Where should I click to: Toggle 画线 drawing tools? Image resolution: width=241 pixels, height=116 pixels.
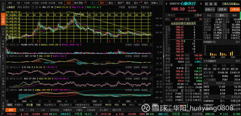pos(128,3)
